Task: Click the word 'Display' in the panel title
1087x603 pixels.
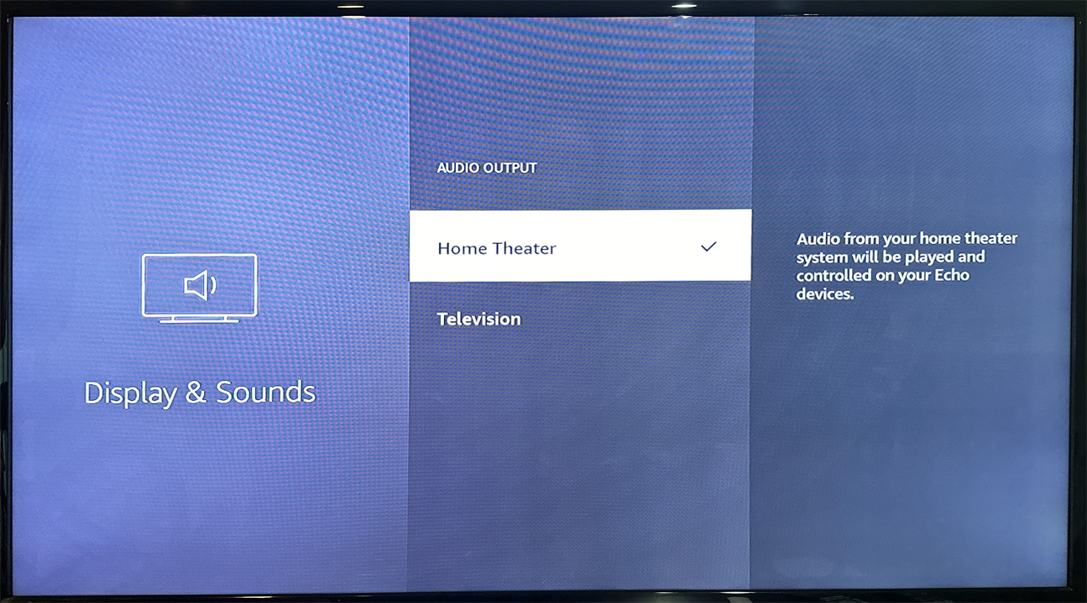Action: click(131, 392)
